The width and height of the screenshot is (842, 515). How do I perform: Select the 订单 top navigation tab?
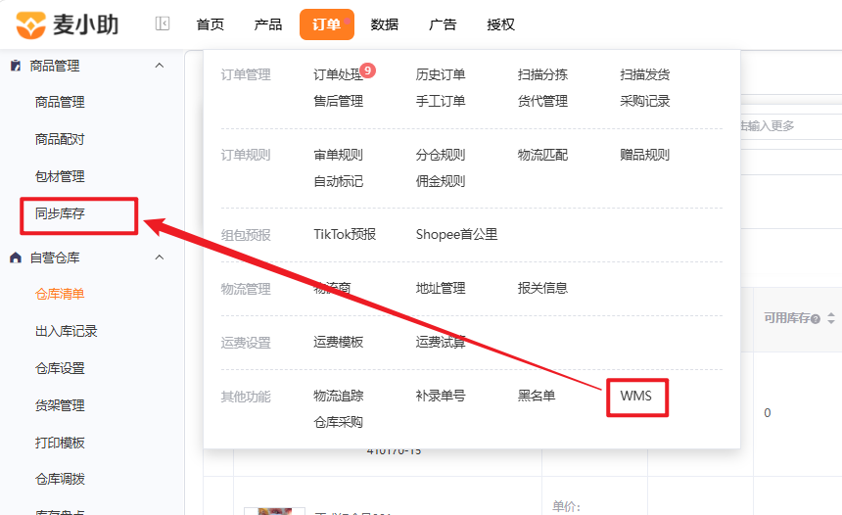pyautogui.click(x=326, y=24)
